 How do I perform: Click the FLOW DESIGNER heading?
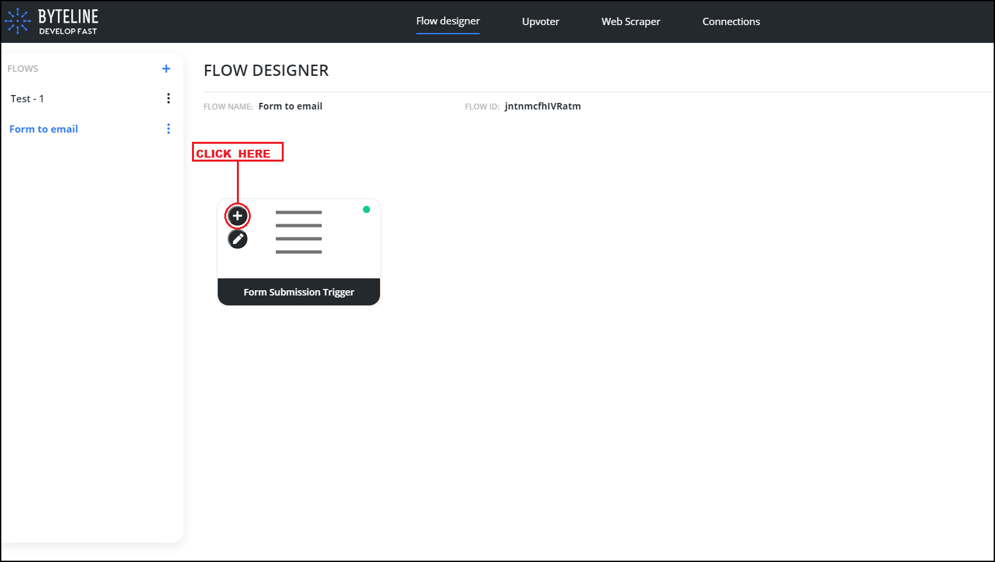[x=266, y=71]
